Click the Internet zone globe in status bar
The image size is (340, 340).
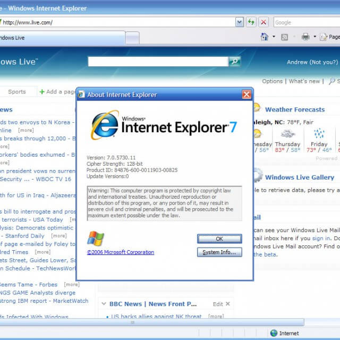pyautogui.click(x=274, y=333)
